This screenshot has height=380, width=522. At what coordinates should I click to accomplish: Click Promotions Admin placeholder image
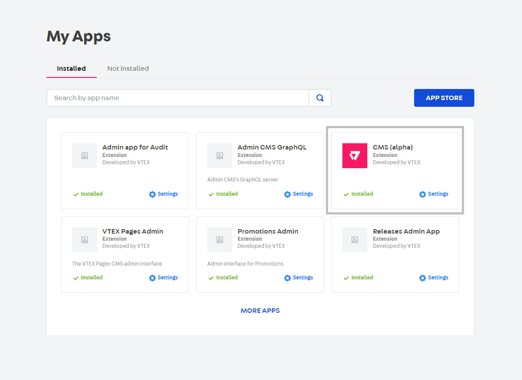[x=220, y=240]
